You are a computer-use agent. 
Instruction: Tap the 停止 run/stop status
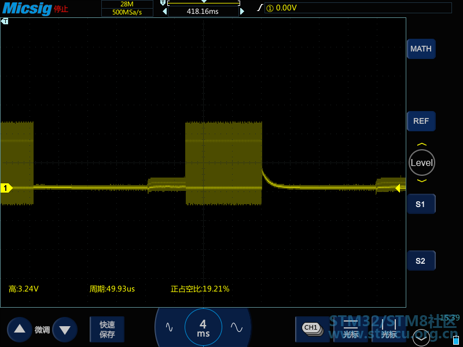point(61,9)
